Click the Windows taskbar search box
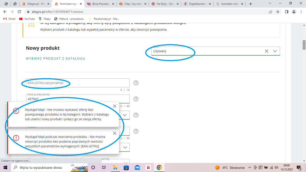Screen dimensions: 306x172 [50, 167]
